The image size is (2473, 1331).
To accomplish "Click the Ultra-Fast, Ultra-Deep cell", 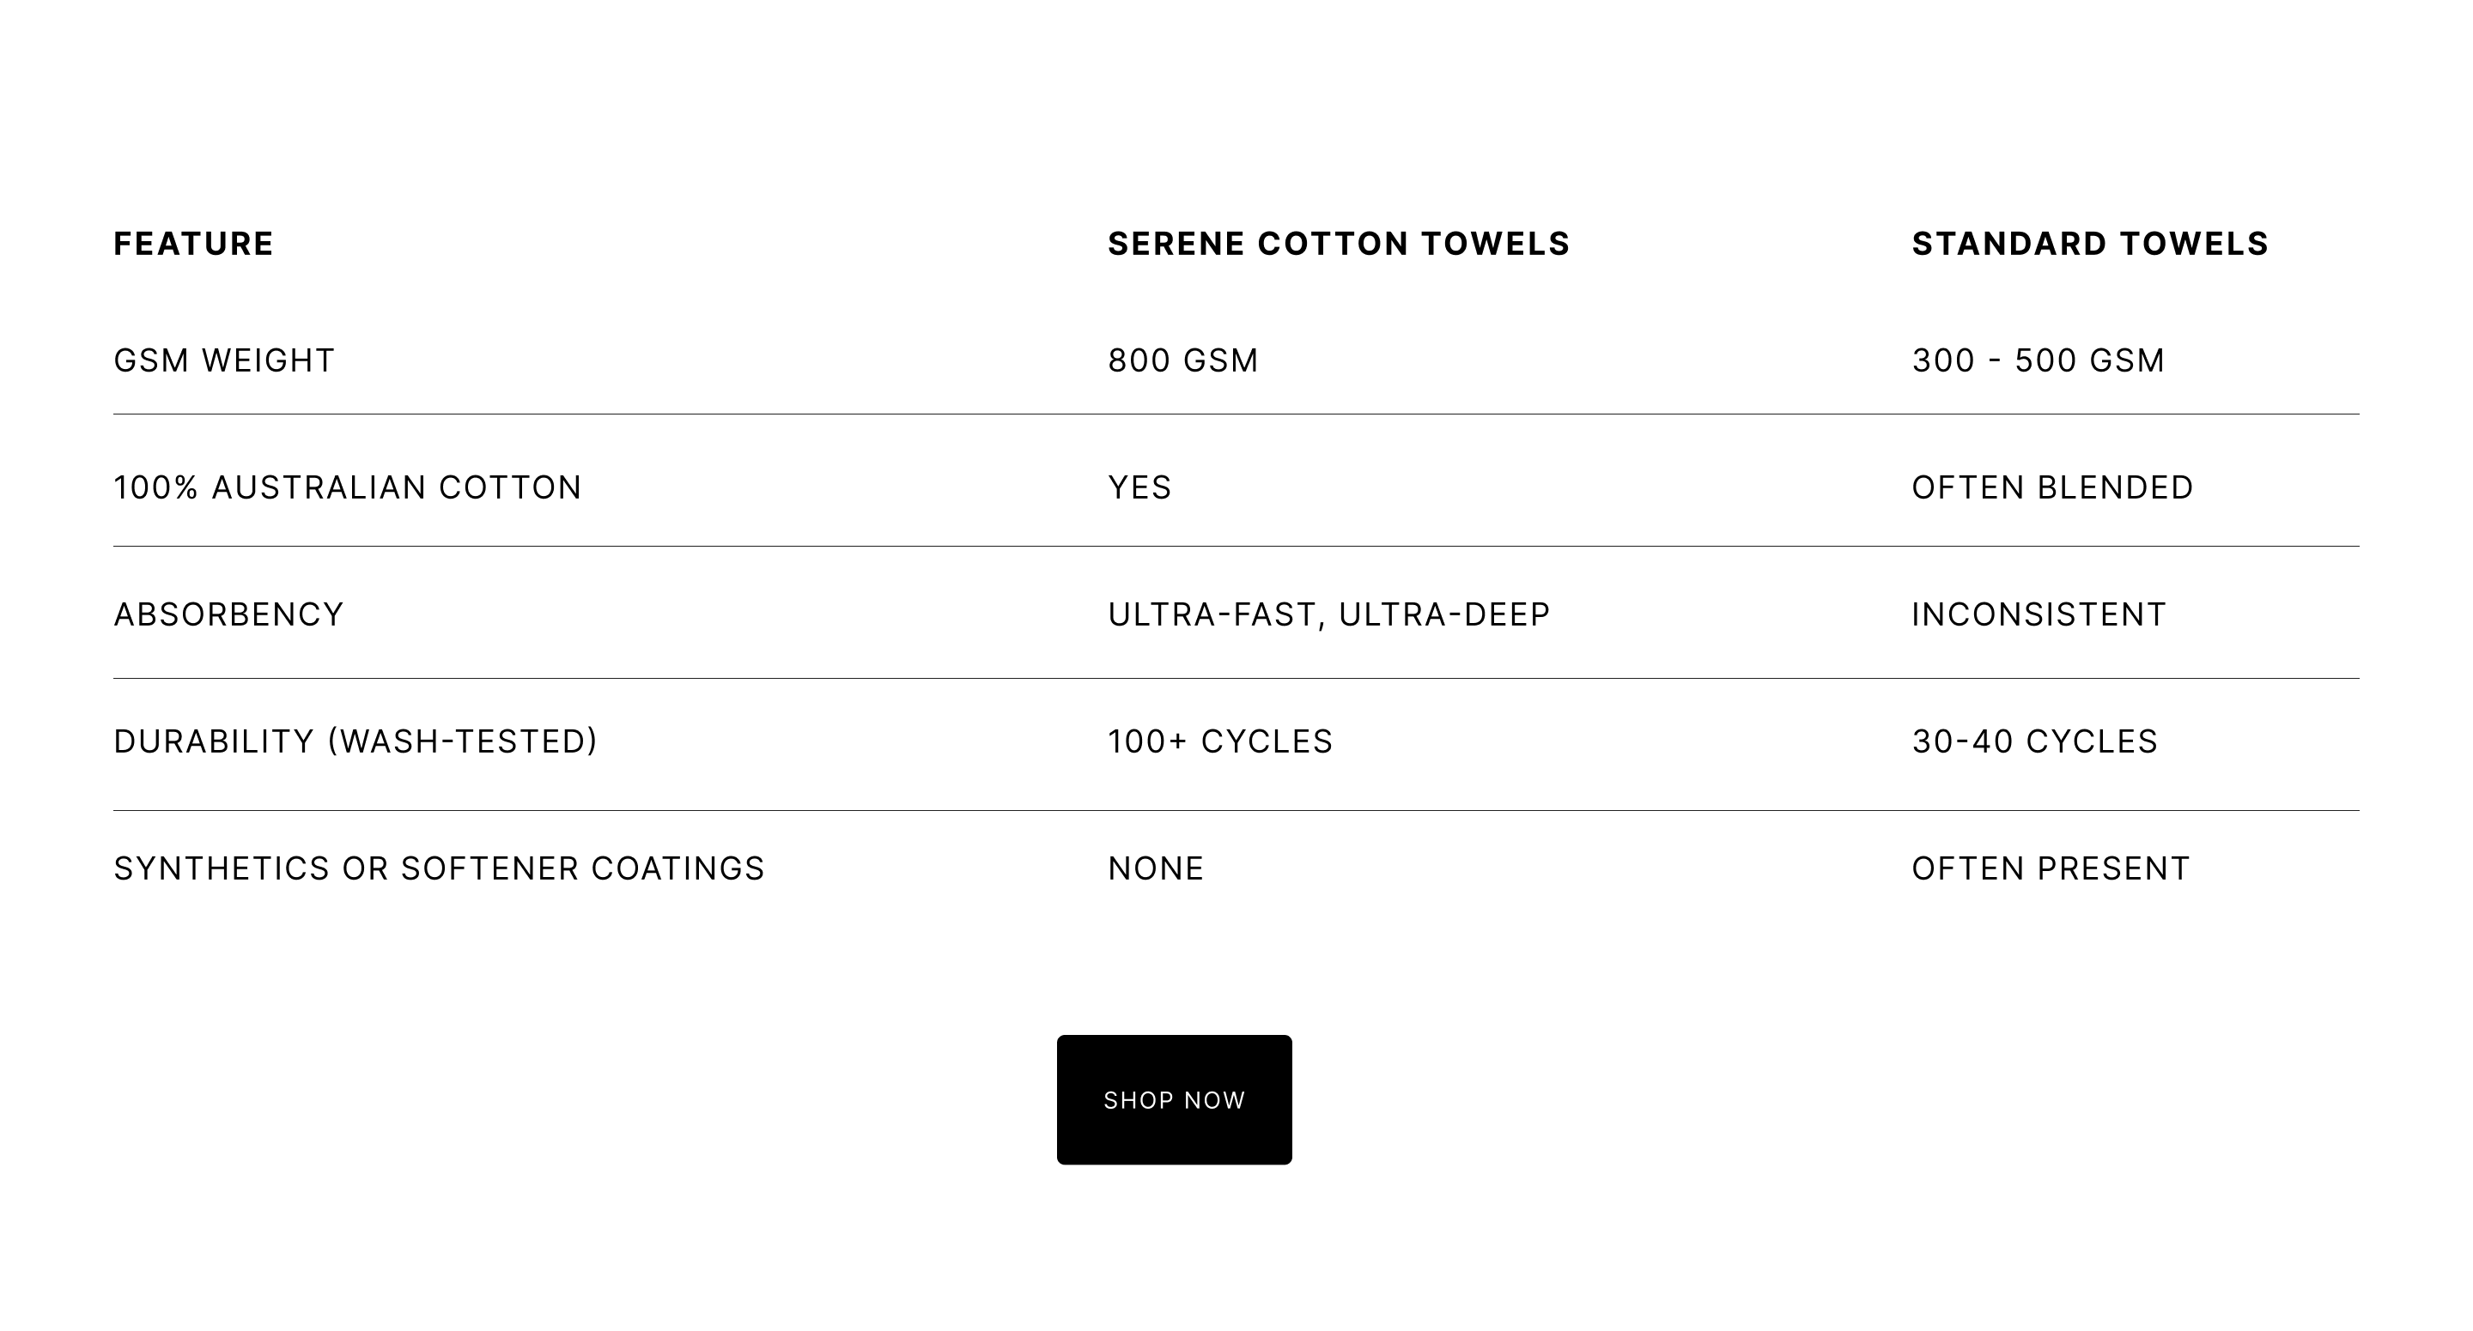I will tap(1328, 614).
